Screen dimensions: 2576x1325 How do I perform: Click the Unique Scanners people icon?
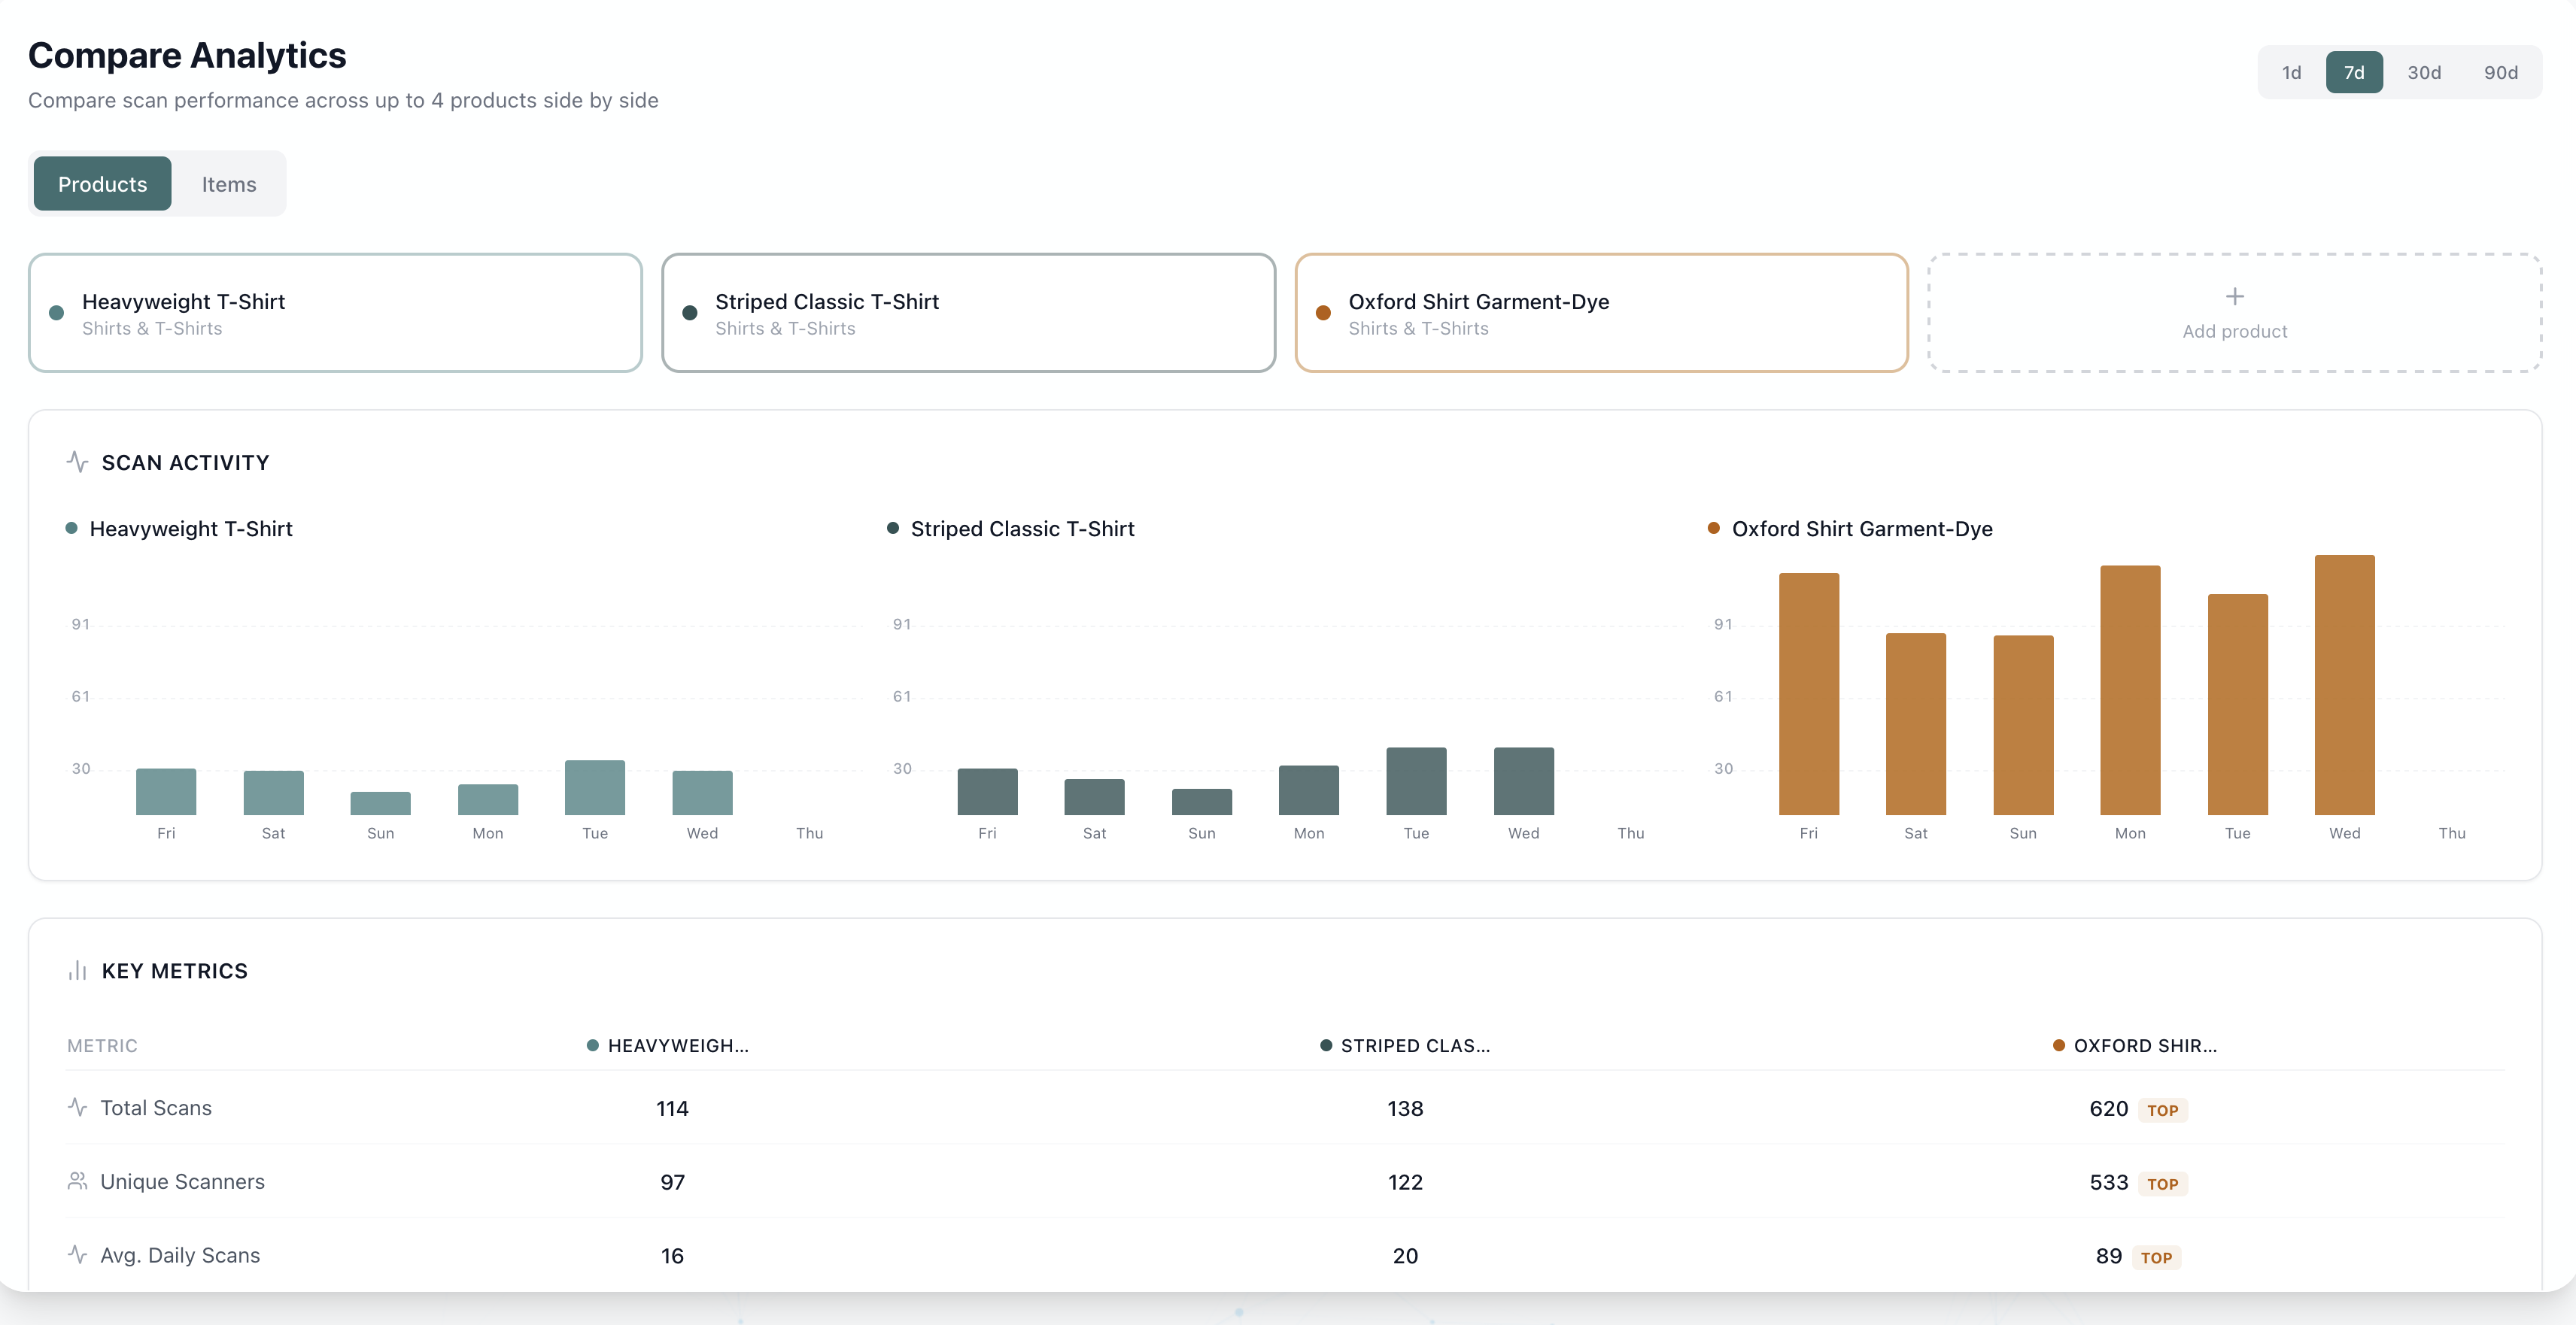[x=78, y=1180]
